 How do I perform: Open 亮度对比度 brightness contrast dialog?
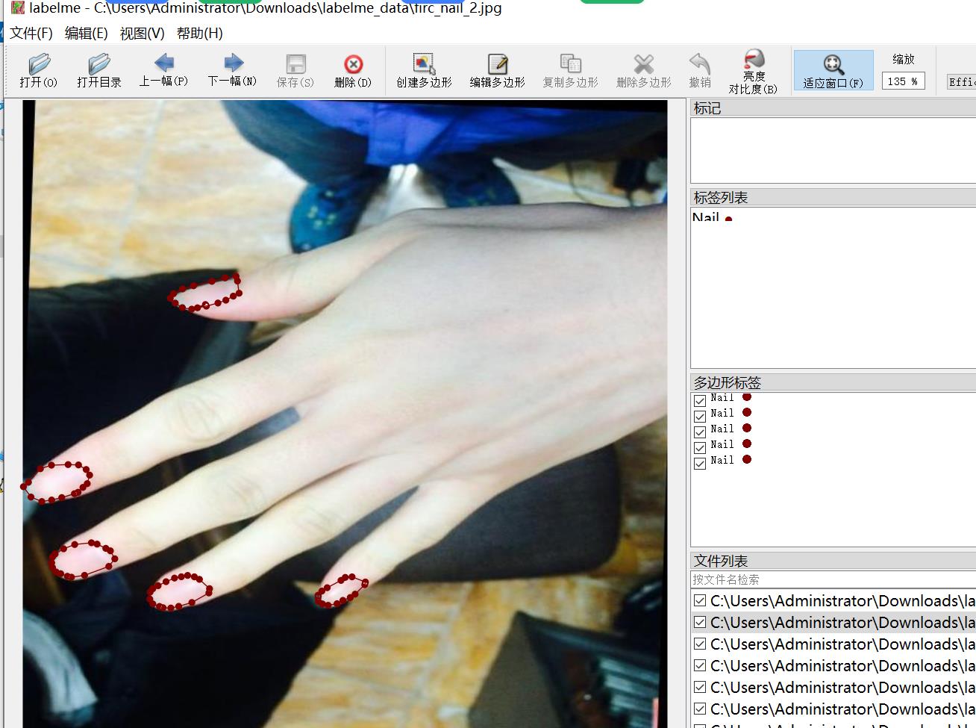point(754,72)
